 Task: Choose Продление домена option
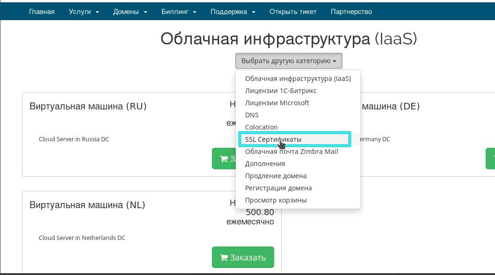298,176
